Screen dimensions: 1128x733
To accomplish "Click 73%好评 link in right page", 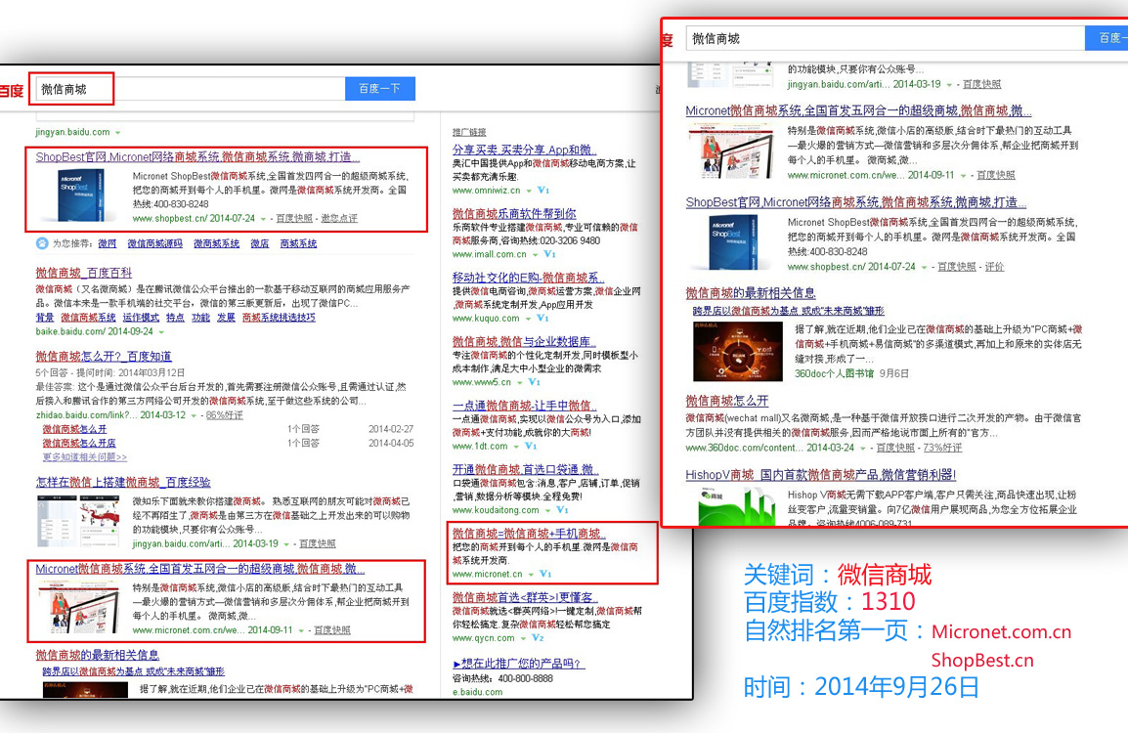I will pos(942,449).
